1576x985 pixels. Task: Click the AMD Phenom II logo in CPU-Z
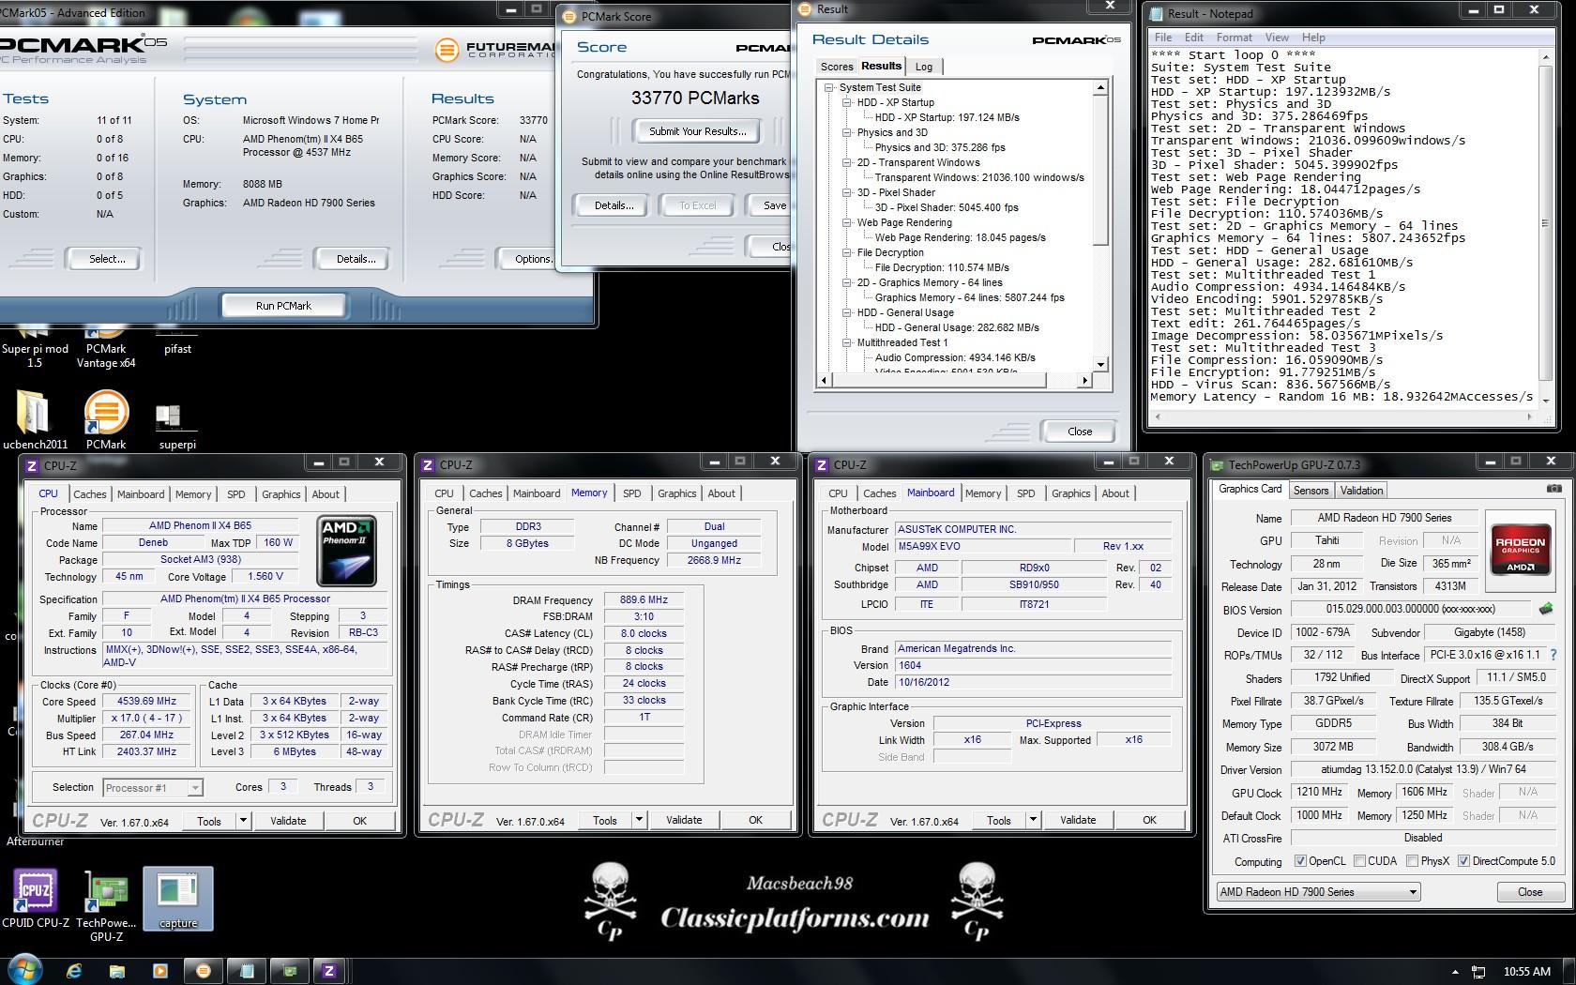347,551
